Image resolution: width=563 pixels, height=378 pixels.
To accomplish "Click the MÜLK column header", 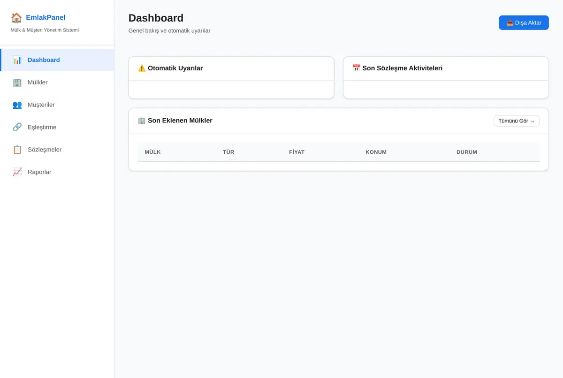I will 153,152.
